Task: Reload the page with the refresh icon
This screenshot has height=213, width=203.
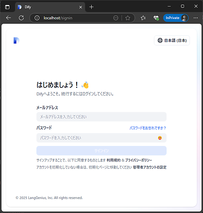Action: point(21,18)
